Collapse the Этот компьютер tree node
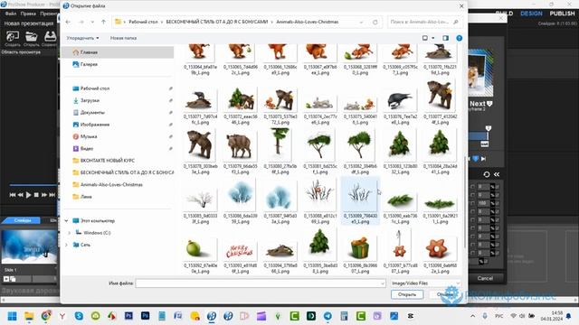The width and height of the screenshot is (579, 325). click(x=66, y=220)
